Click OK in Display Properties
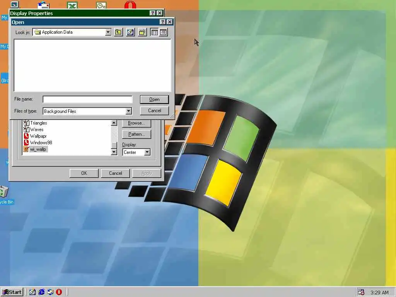396x297 pixels. point(84,173)
